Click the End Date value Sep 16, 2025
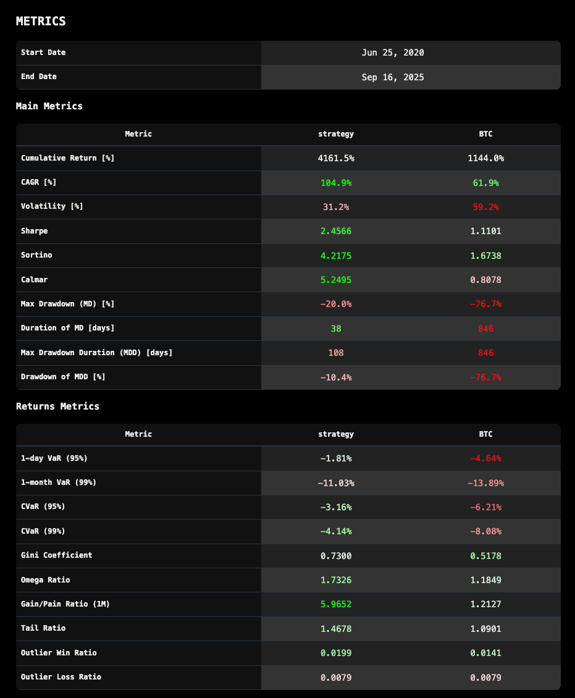 (x=393, y=77)
